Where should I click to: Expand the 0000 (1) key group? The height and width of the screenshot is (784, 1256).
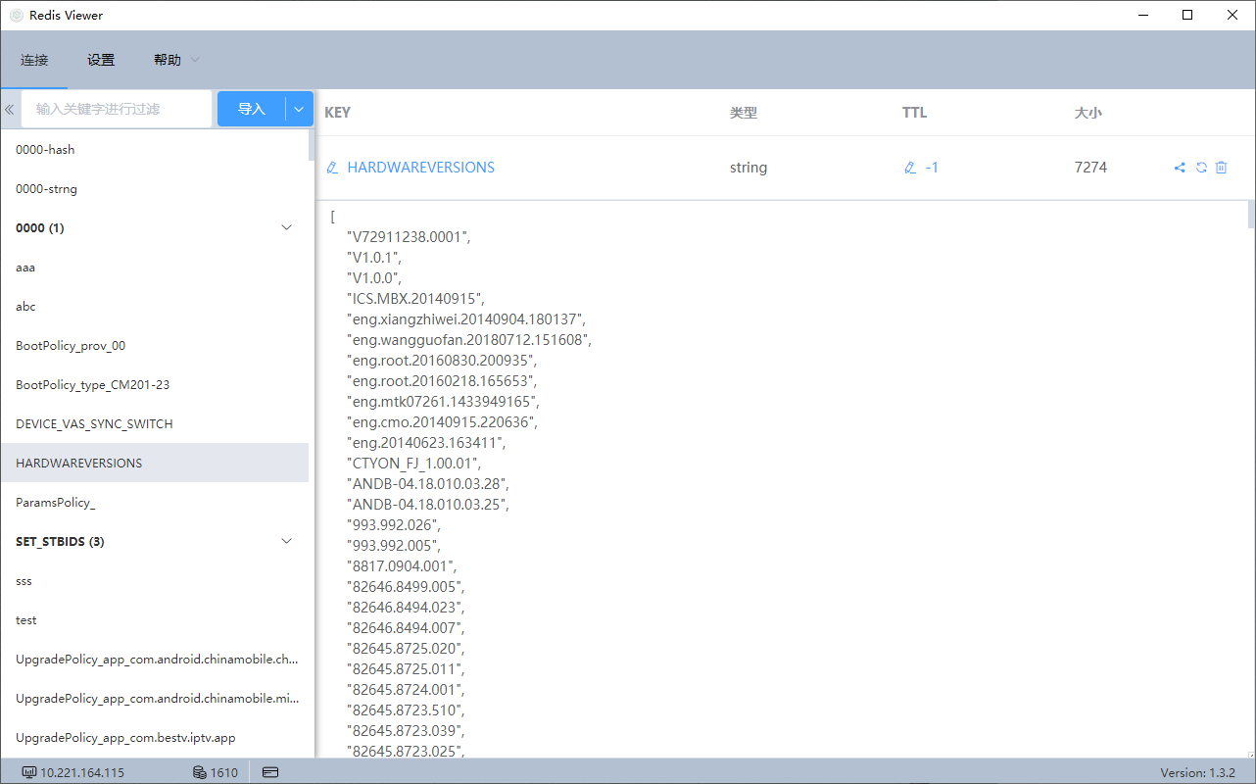coord(287,227)
